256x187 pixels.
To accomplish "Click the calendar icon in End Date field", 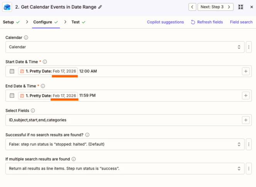I will click(x=12, y=96).
